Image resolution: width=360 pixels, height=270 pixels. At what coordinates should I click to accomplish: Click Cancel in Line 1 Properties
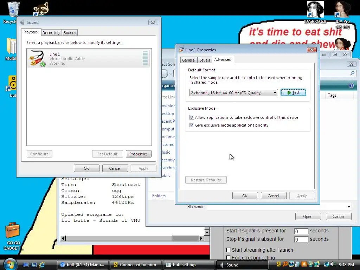[x=274, y=196]
